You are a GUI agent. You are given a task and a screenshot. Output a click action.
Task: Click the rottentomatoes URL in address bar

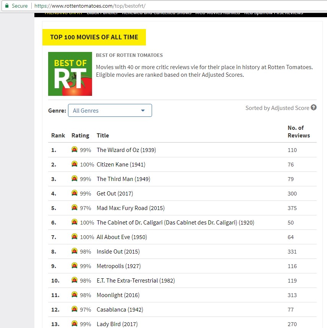90,6
